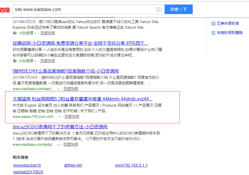
Task: Click the rank 10 badge in hot list
Action: coord(214,33)
